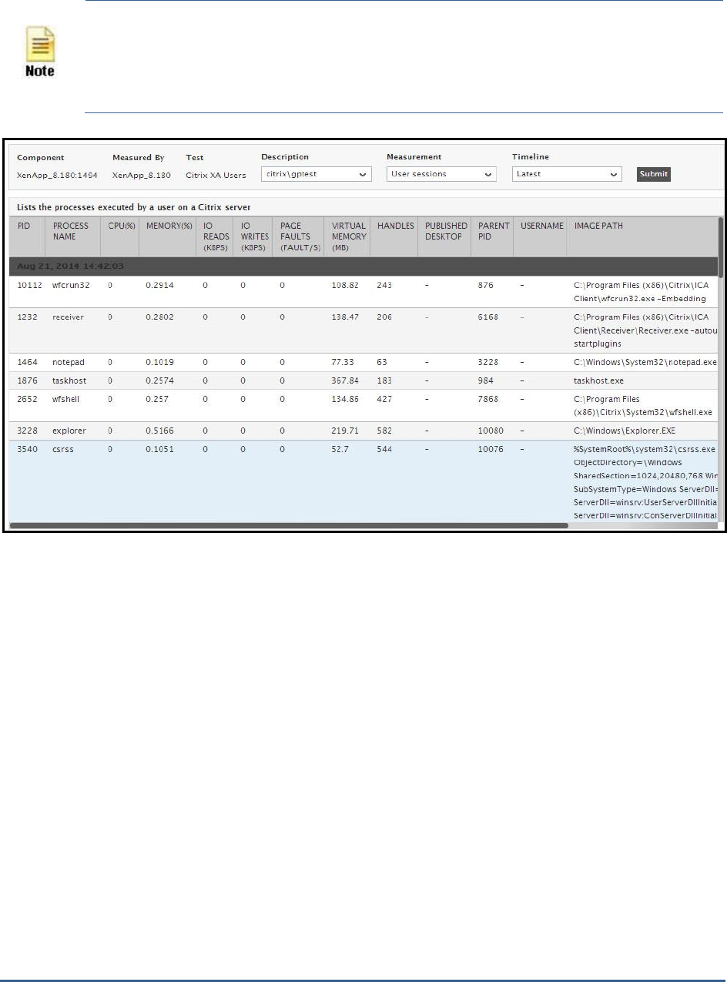Image resolution: width=727 pixels, height=982 pixels.
Task: Click memory value 0.2802
Action: pos(159,317)
